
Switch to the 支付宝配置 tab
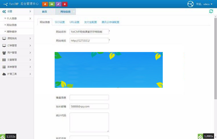click(90, 22)
